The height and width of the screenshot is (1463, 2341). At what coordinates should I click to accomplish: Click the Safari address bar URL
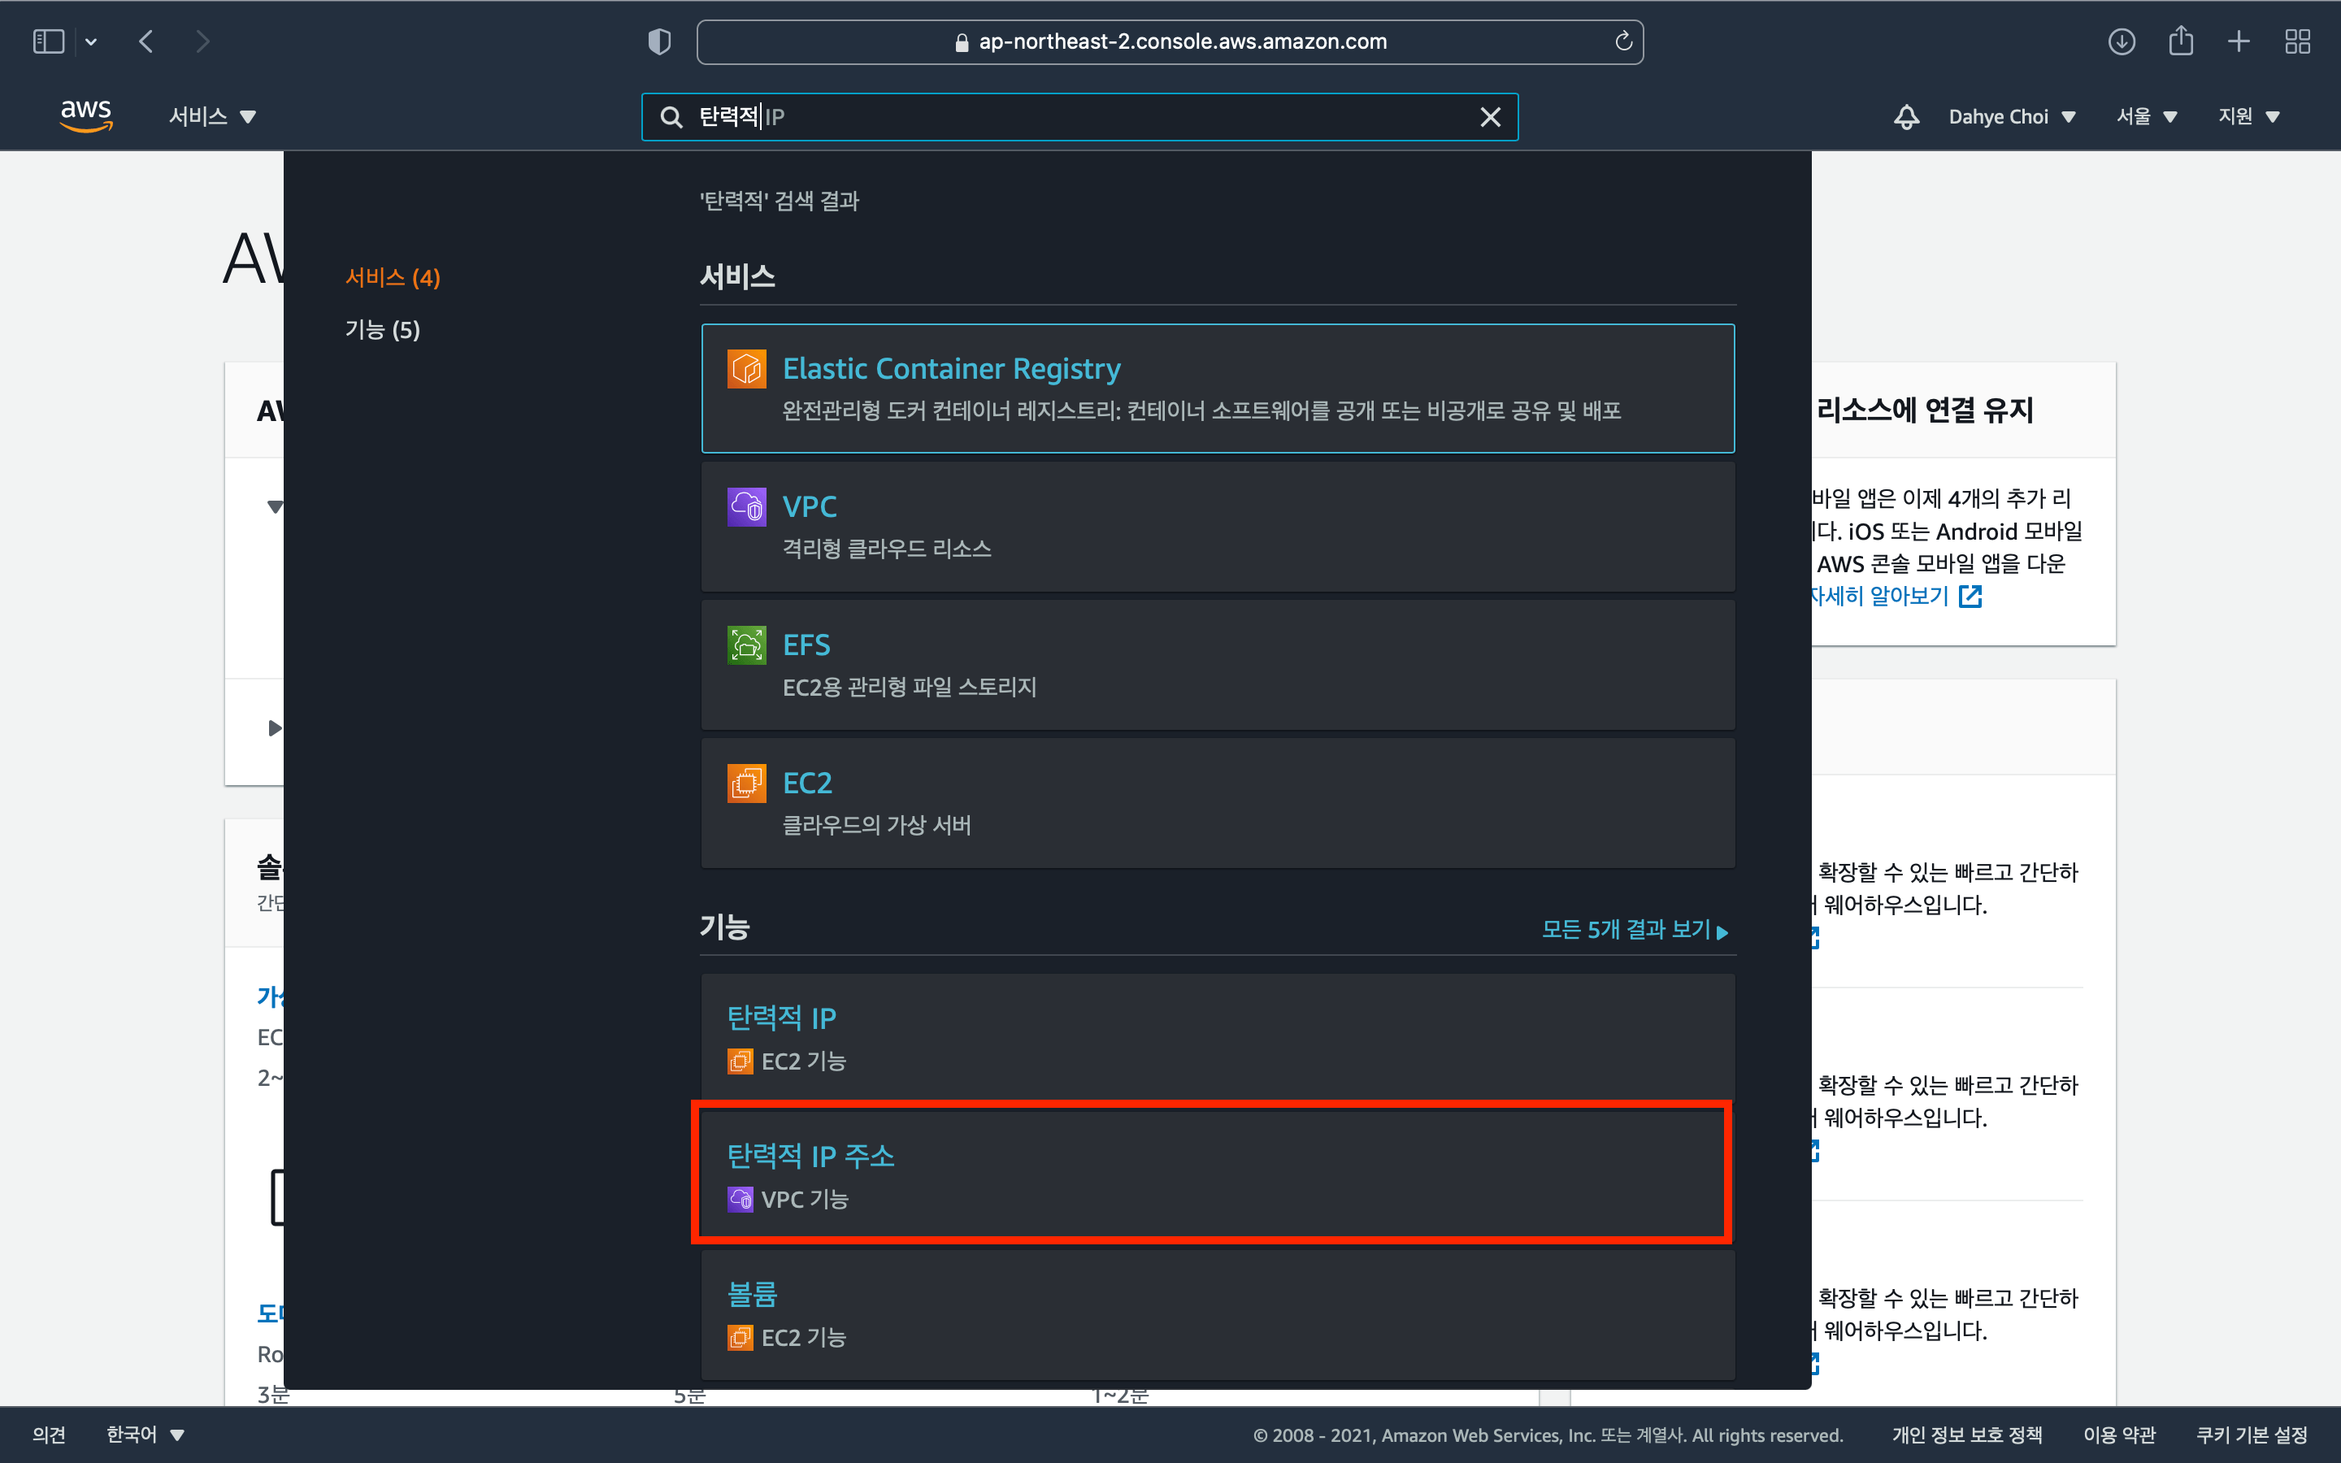pyautogui.click(x=1170, y=41)
